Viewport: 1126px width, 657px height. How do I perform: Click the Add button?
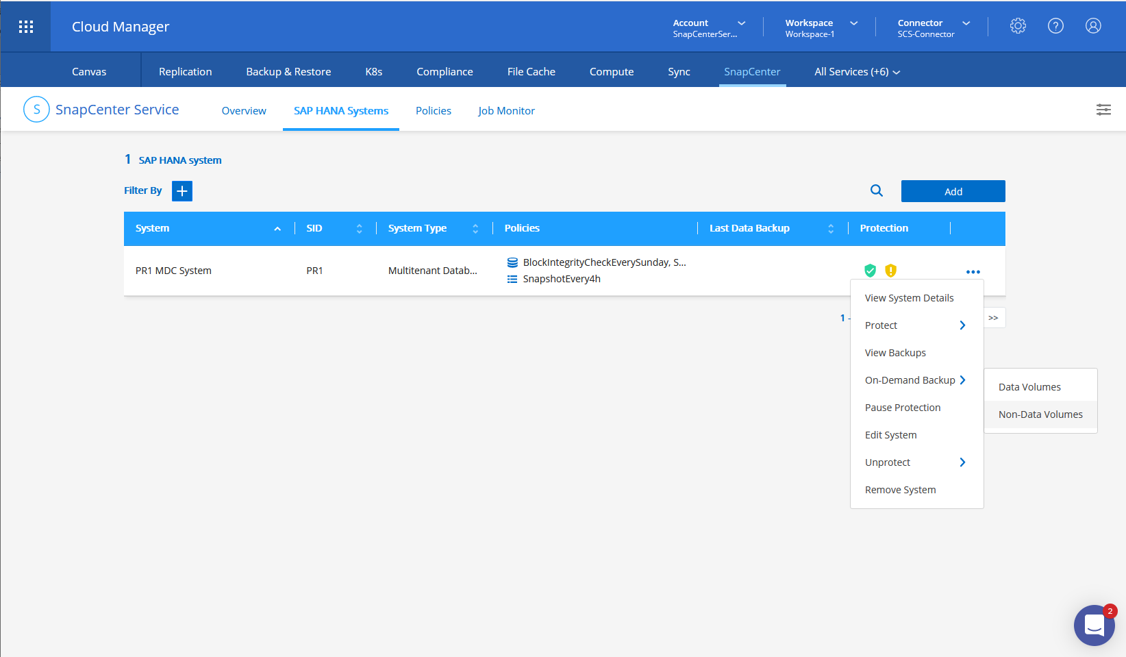coord(953,192)
